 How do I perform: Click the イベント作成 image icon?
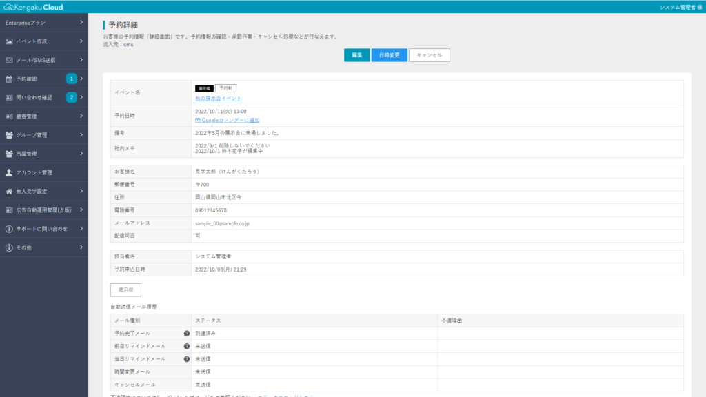9,41
